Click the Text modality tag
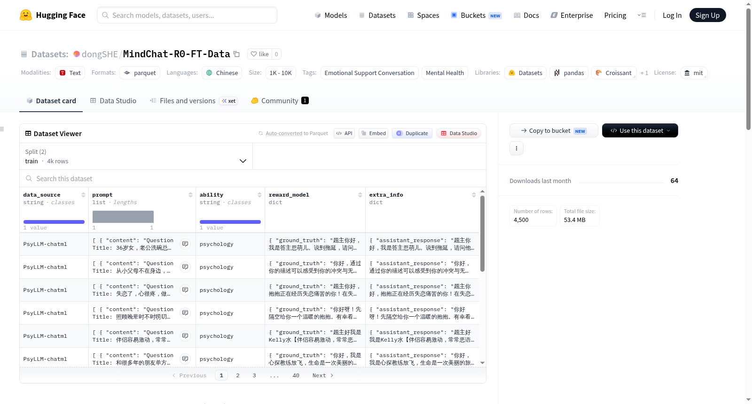This screenshot has width=752, height=404. click(x=70, y=73)
